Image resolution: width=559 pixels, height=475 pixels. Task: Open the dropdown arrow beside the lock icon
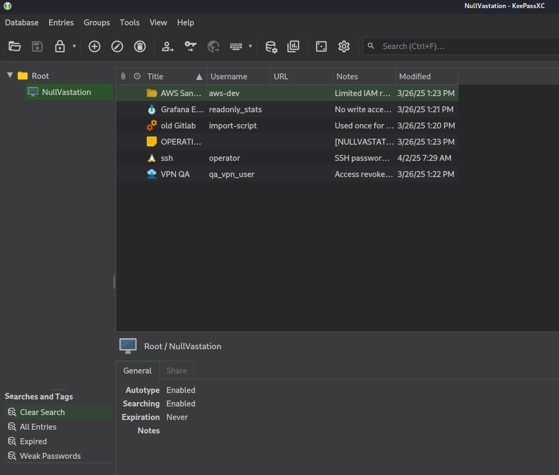(x=74, y=46)
